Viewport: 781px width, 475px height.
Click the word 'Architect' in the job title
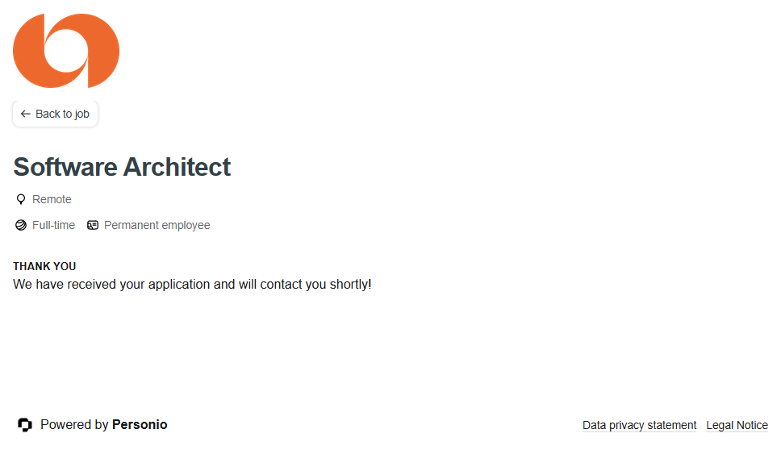point(177,167)
